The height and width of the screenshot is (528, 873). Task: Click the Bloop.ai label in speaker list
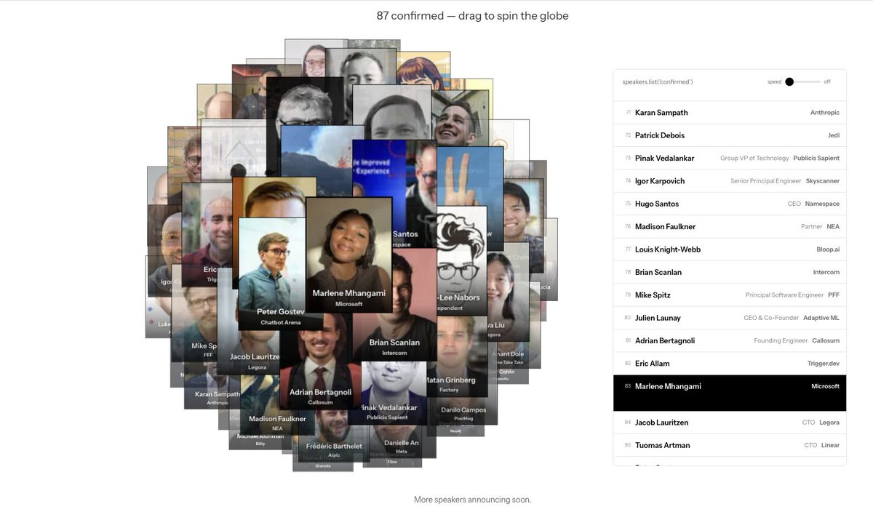pyautogui.click(x=828, y=249)
